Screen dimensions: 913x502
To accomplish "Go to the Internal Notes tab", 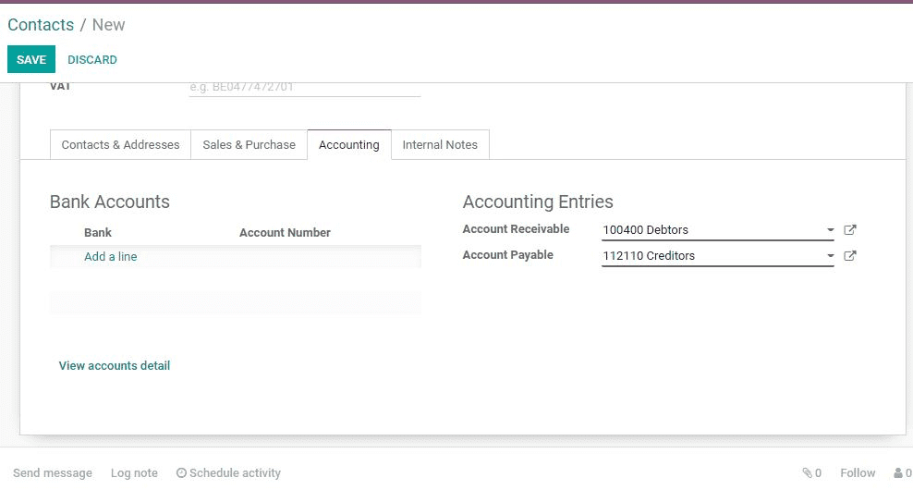I will coord(440,144).
